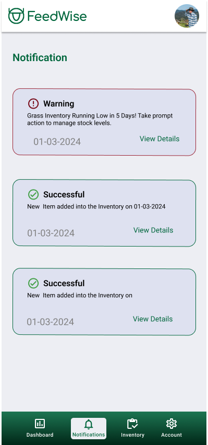Open the Account gear icon
Viewport: 208px width, 445px height.
[x=172, y=424]
